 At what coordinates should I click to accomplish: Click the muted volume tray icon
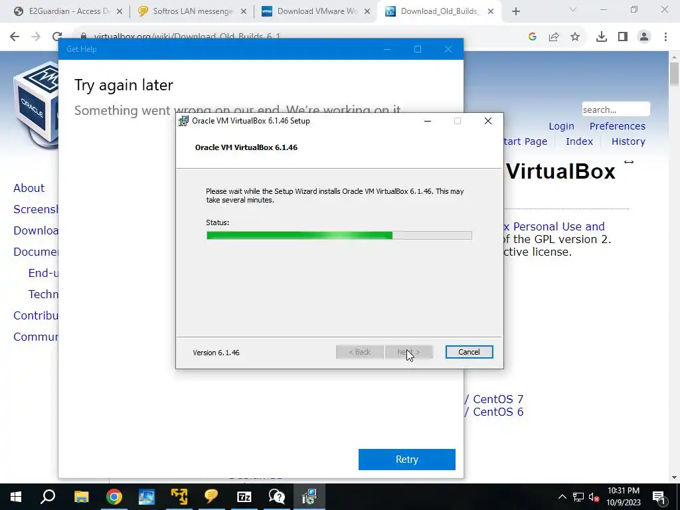[594, 497]
